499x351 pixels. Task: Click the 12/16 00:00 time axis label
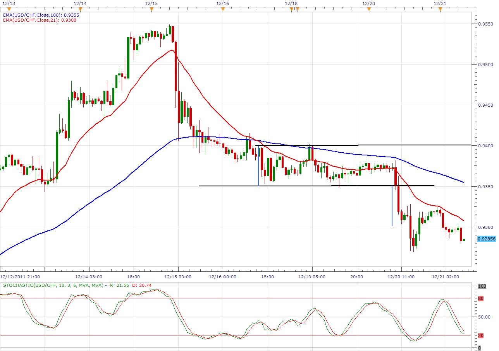pyautogui.click(x=222, y=277)
